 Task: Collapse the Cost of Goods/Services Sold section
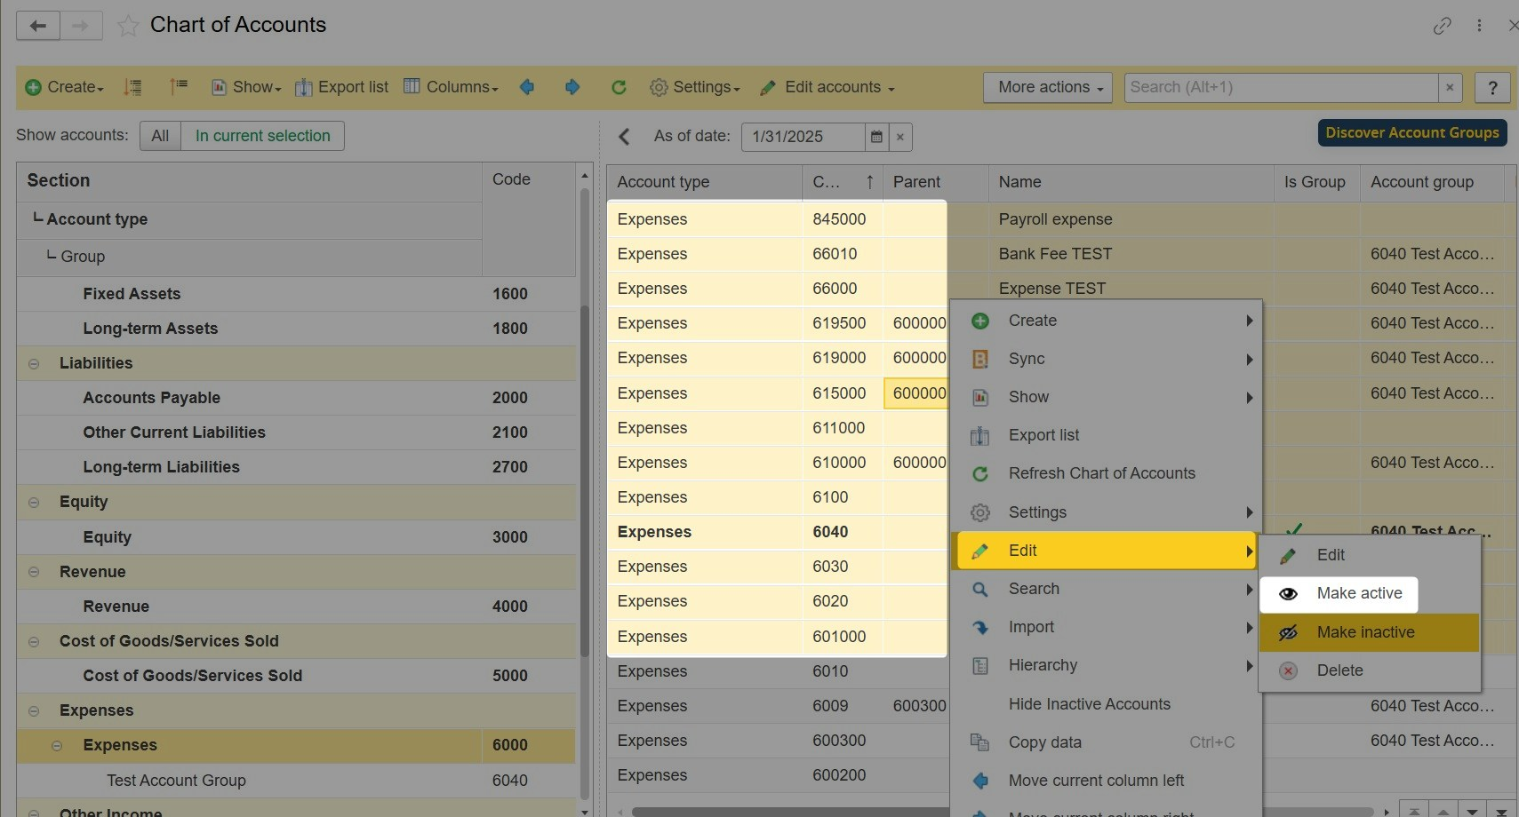[34, 642]
